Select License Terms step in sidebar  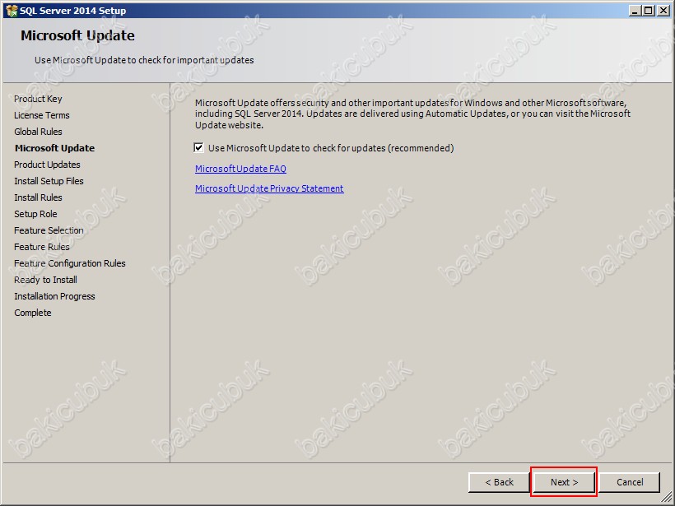click(x=42, y=115)
